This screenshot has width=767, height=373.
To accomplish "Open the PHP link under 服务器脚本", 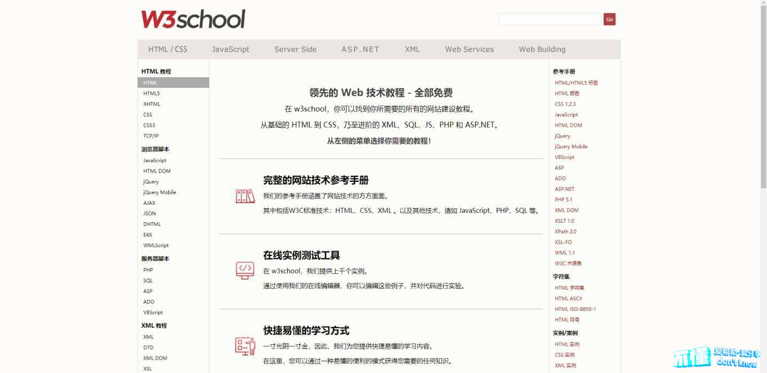I will (148, 270).
